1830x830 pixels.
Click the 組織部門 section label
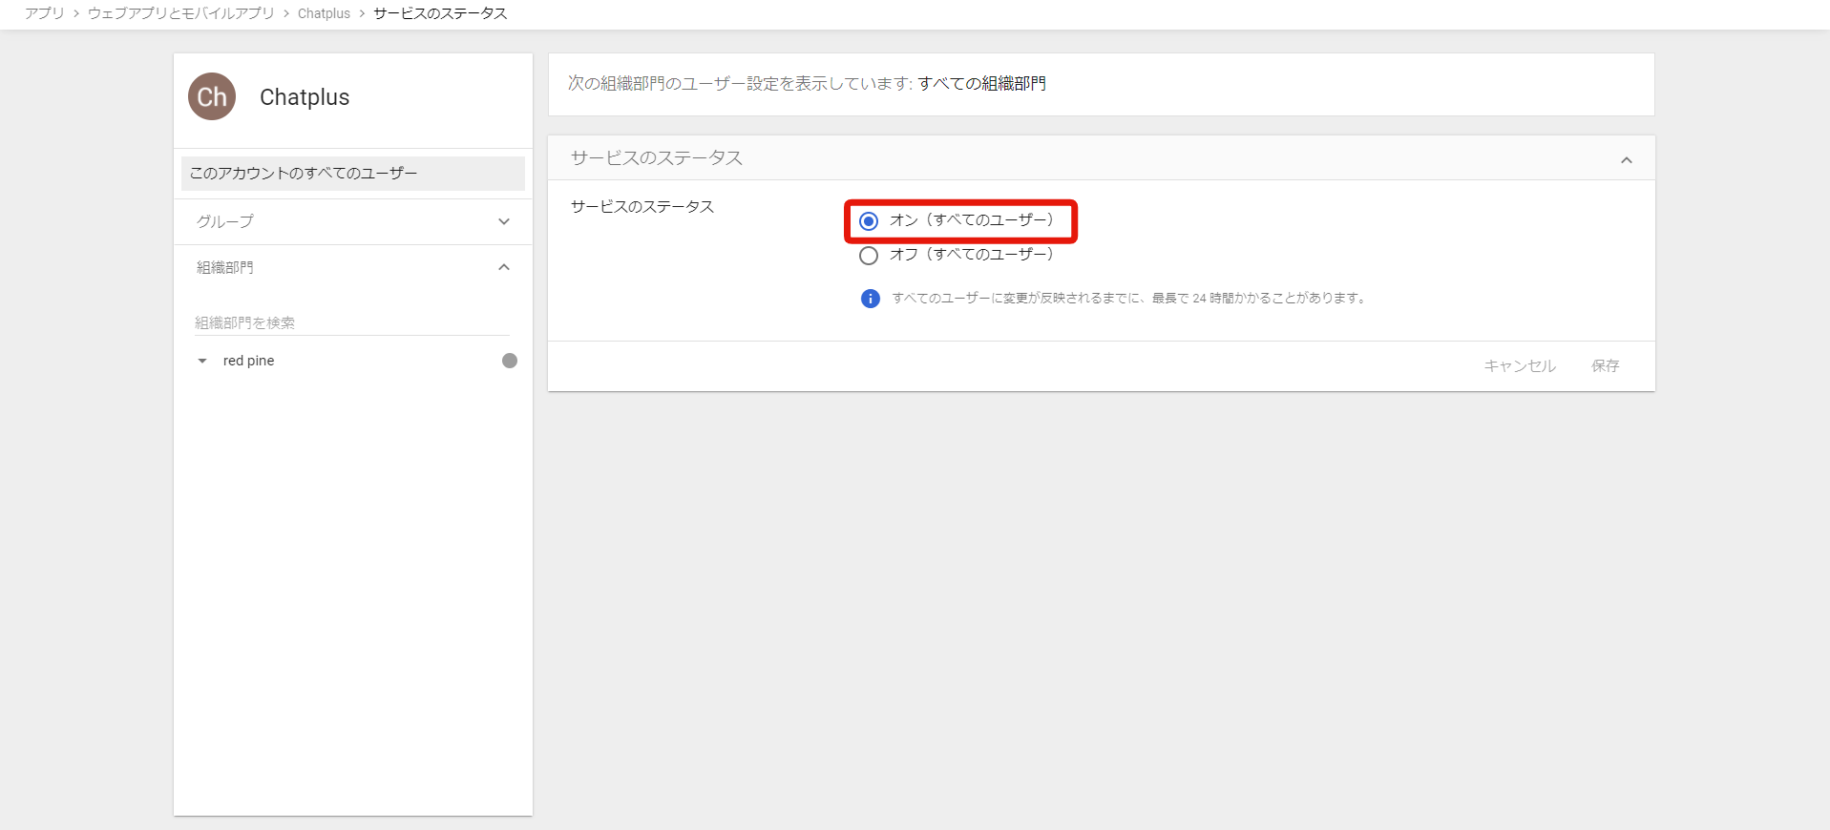click(x=225, y=267)
